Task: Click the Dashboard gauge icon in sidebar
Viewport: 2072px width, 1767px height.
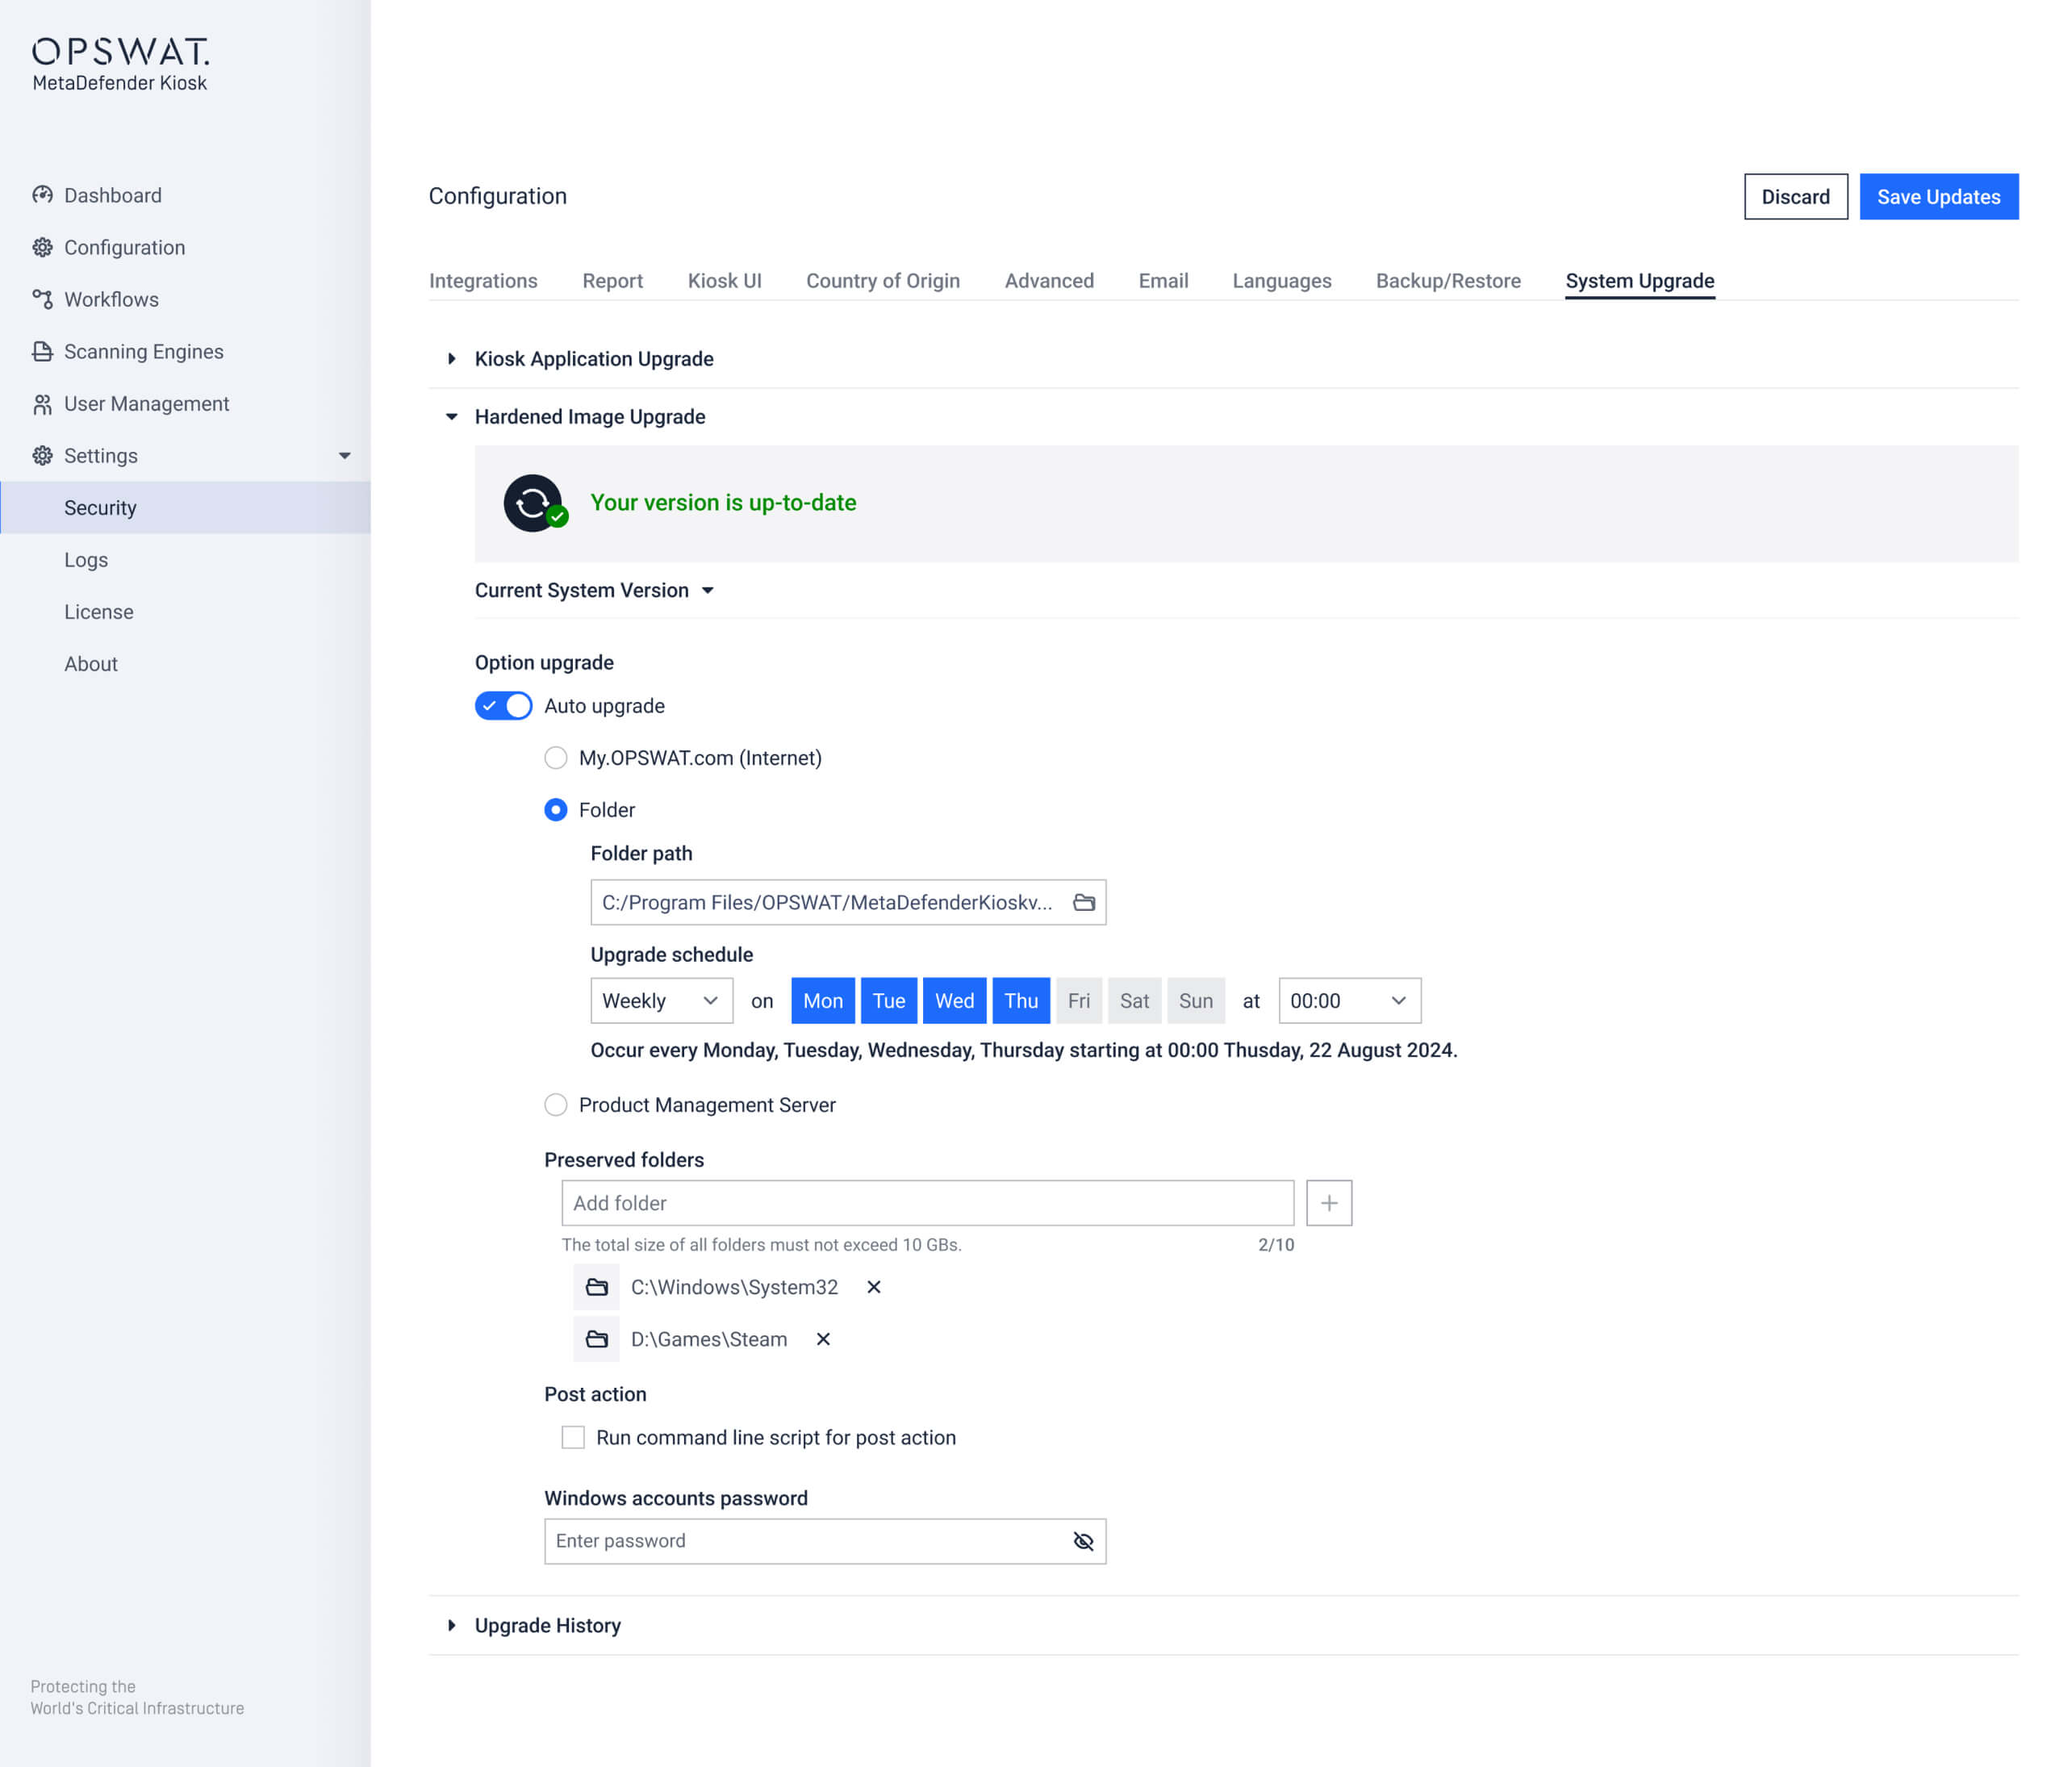Action: 42,195
